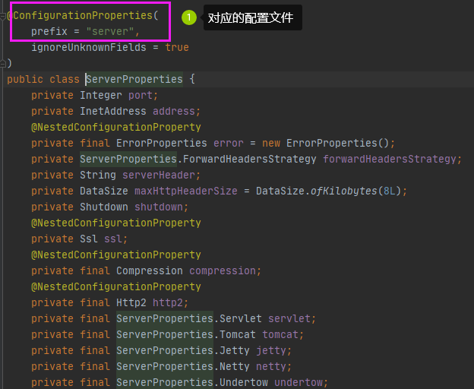Click the compression field name
The height and width of the screenshot is (389, 474).
coord(223,270)
